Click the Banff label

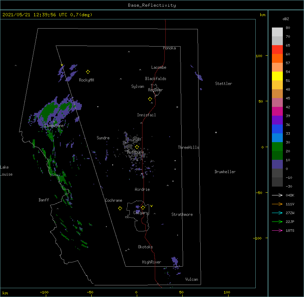[x=44, y=200]
